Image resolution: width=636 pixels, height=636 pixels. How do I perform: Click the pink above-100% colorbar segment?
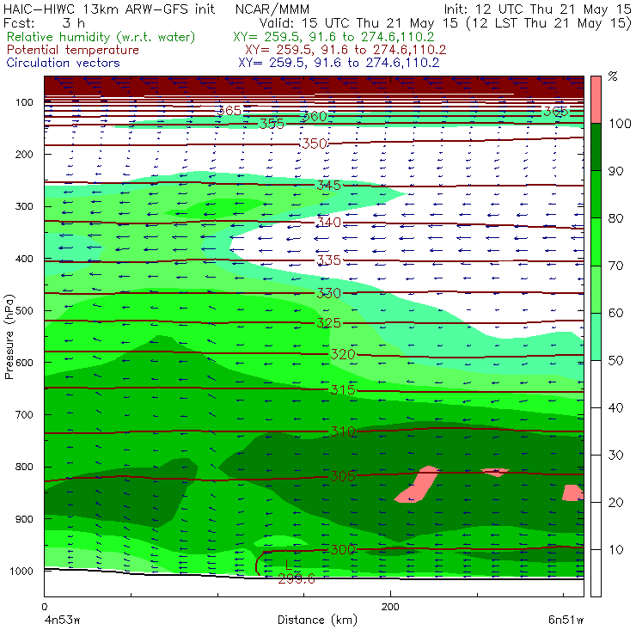click(x=596, y=100)
